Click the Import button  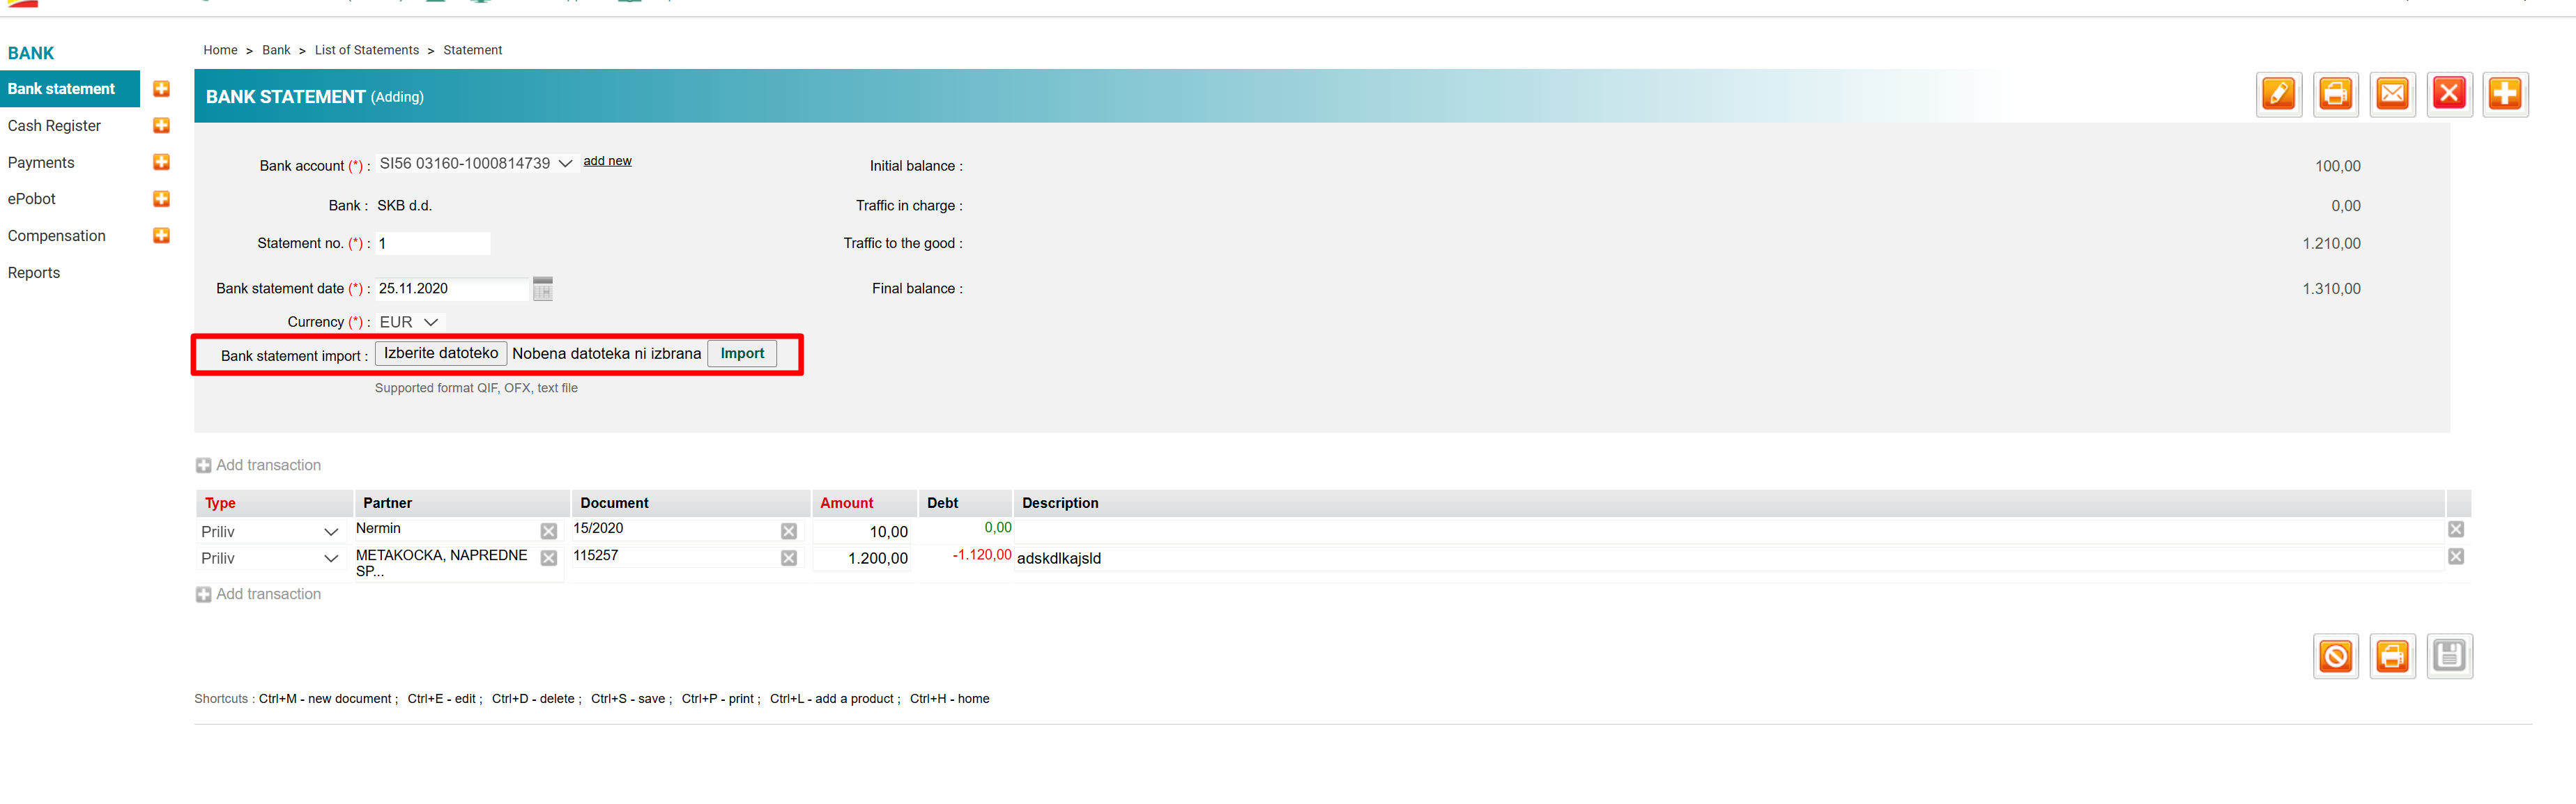click(741, 354)
